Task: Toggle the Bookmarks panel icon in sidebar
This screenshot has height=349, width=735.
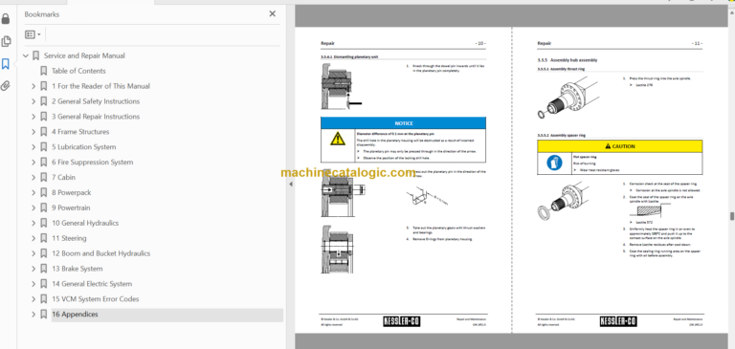Action: [6, 64]
